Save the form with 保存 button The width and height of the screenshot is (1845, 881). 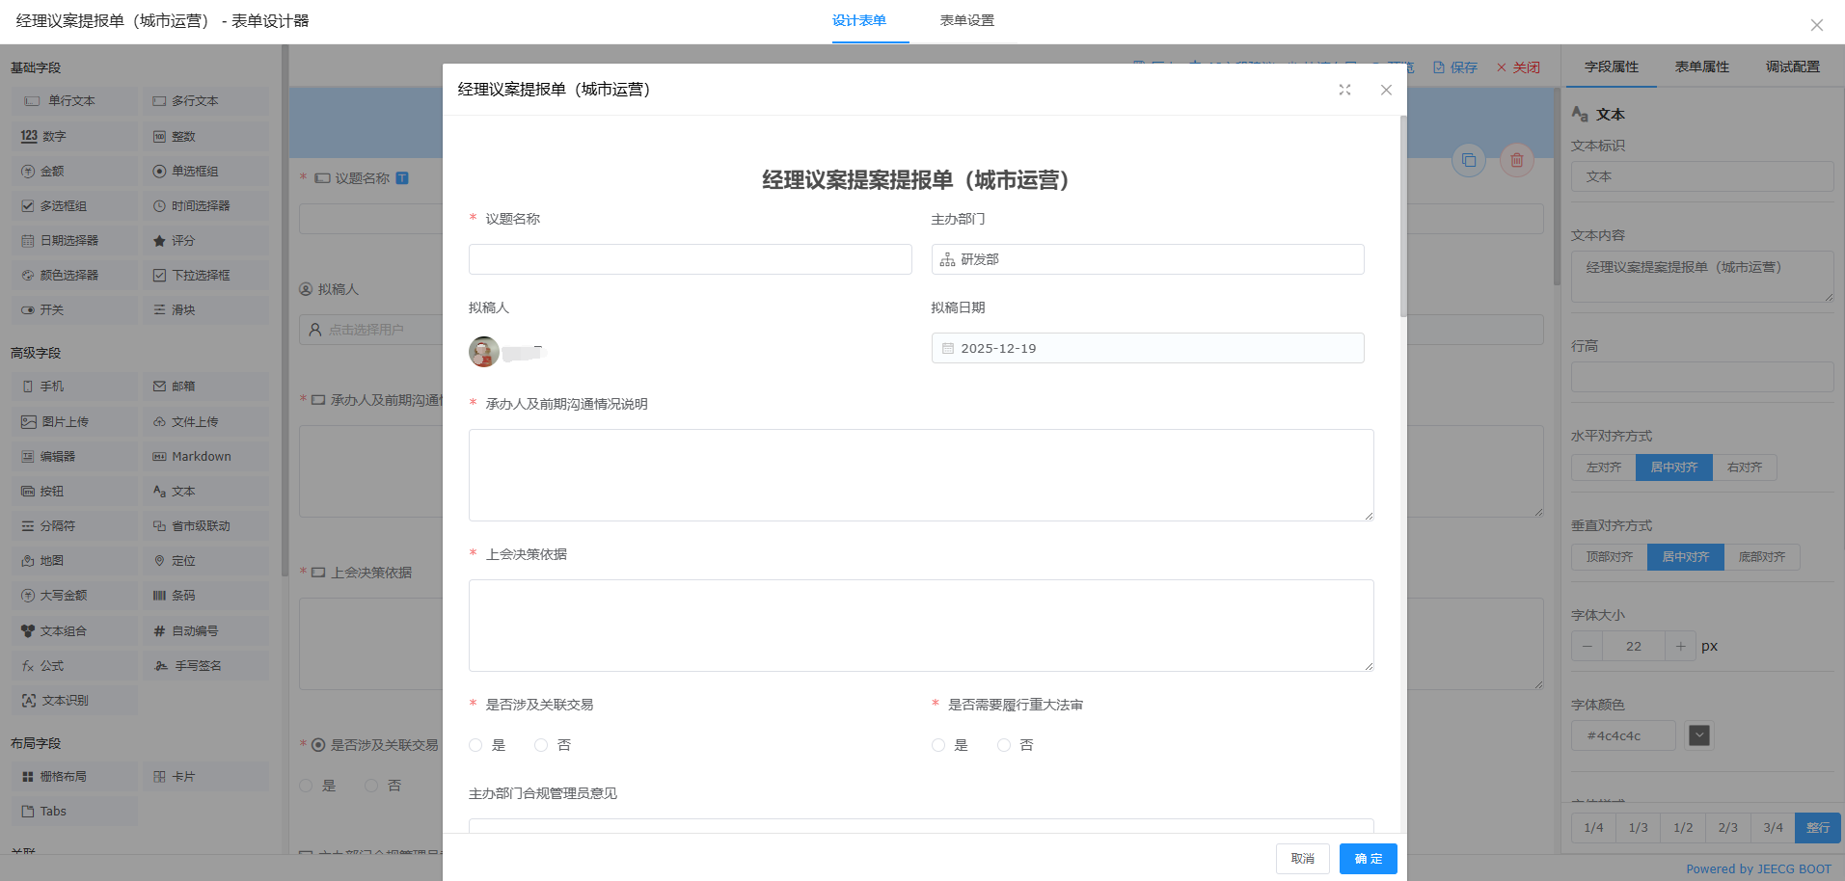pyautogui.click(x=1455, y=67)
